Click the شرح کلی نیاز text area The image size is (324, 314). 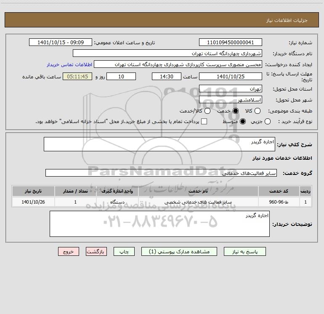(159, 144)
